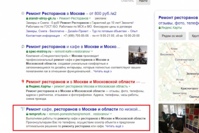Open the remprofi.ru domain link
The width and height of the screenshot is (199, 133).
pos(37,114)
